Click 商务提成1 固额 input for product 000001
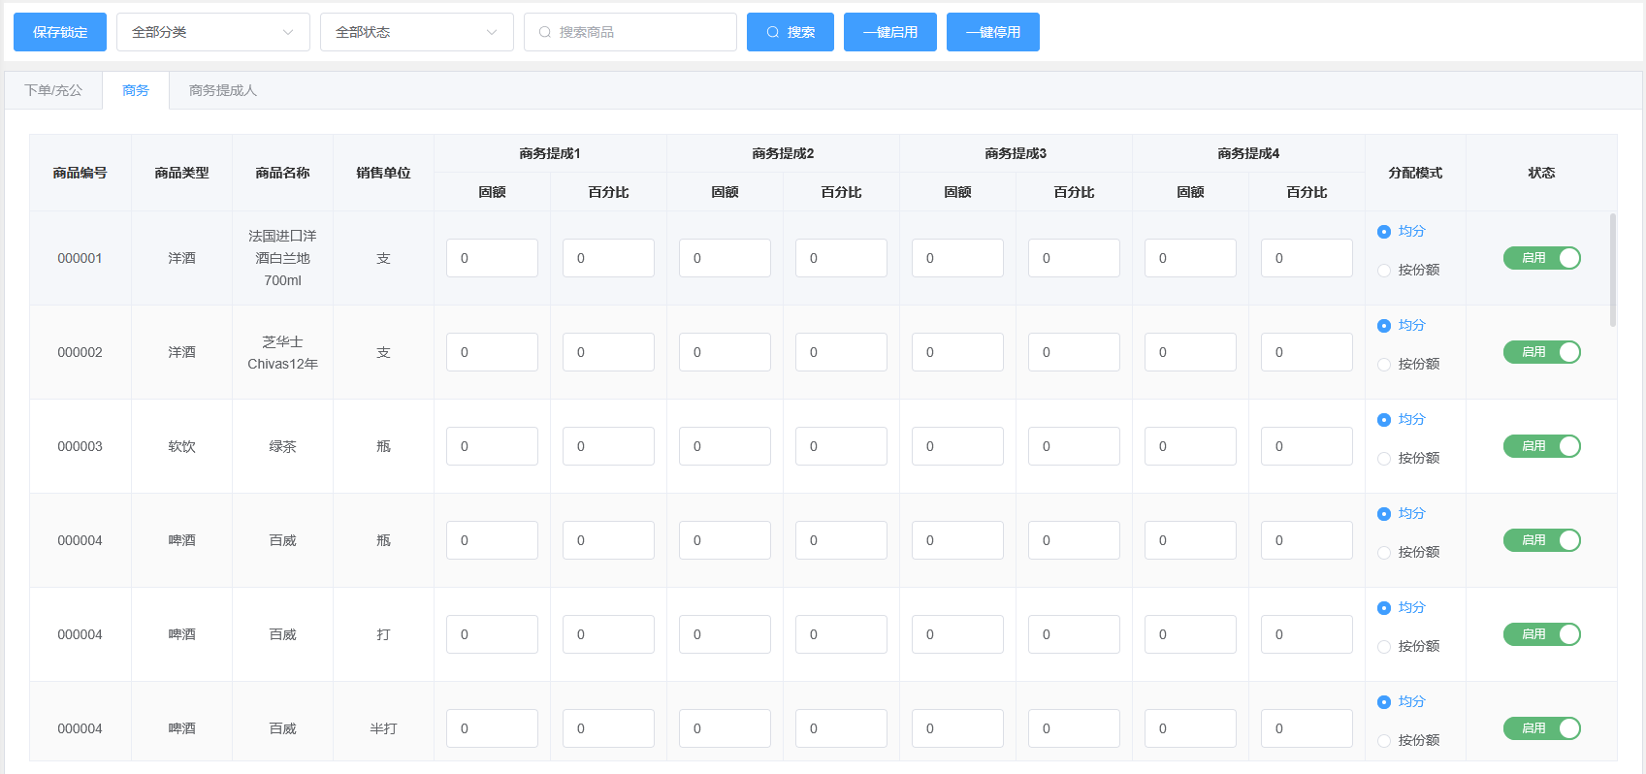The image size is (1646, 774). pos(492,258)
